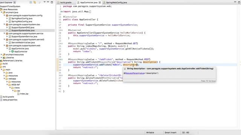Expand folded imports on line 3

pyautogui.click(x=62, y=12)
